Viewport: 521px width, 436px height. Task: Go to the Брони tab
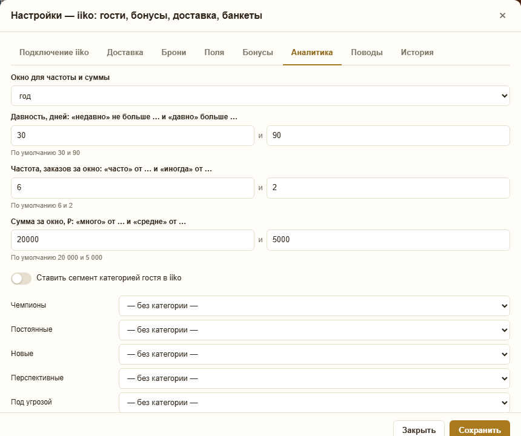pos(174,53)
